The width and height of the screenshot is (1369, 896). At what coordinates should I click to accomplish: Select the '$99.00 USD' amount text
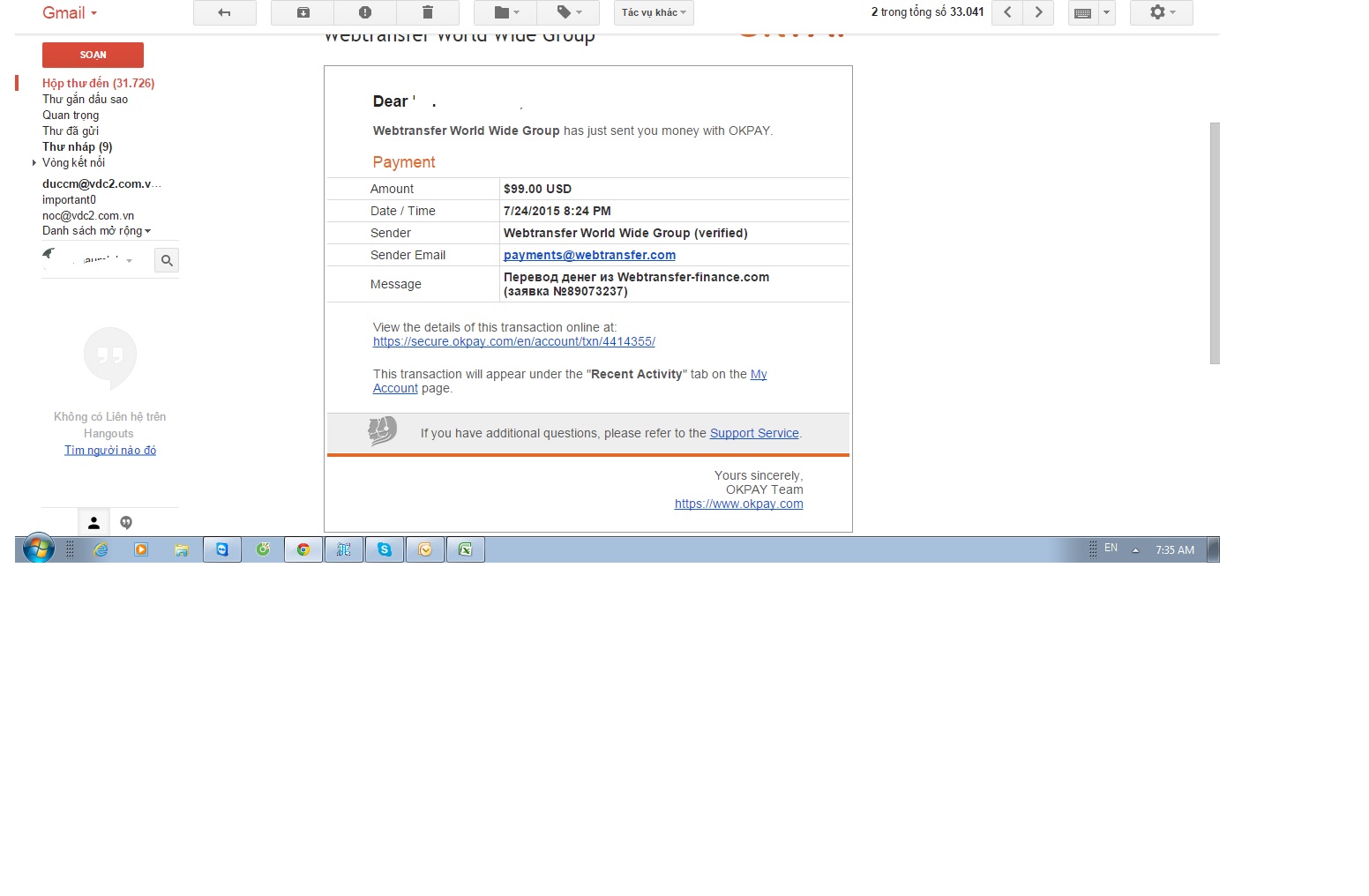pyautogui.click(x=537, y=189)
